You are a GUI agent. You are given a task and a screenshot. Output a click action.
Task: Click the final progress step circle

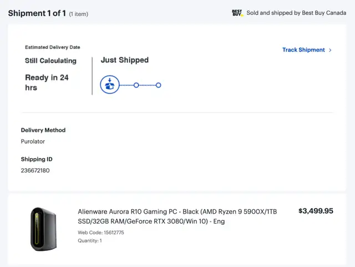click(159, 85)
